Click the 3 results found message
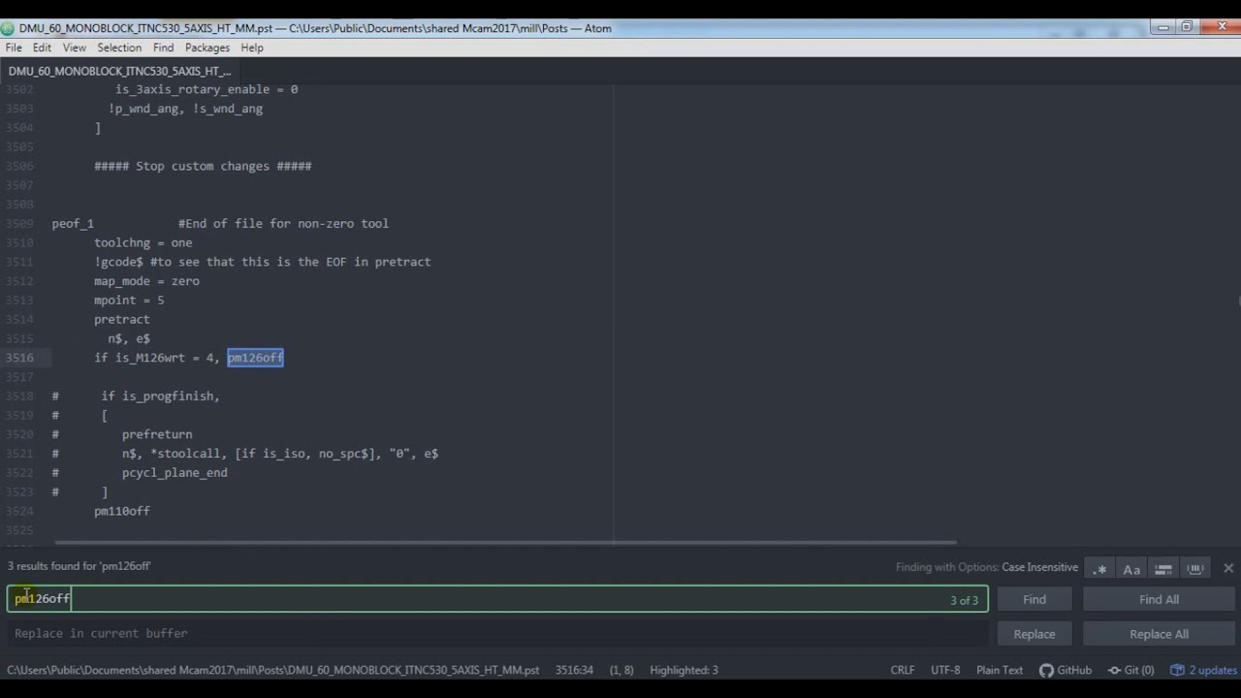This screenshot has width=1241, height=698. tap(80, 566)
